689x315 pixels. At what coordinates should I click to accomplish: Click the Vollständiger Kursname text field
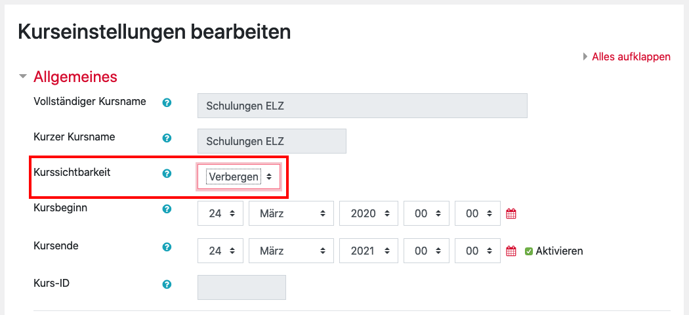pos(362,106)
